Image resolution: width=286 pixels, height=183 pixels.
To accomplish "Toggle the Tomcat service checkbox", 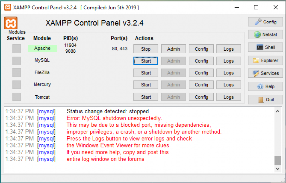I will (17, 97).
